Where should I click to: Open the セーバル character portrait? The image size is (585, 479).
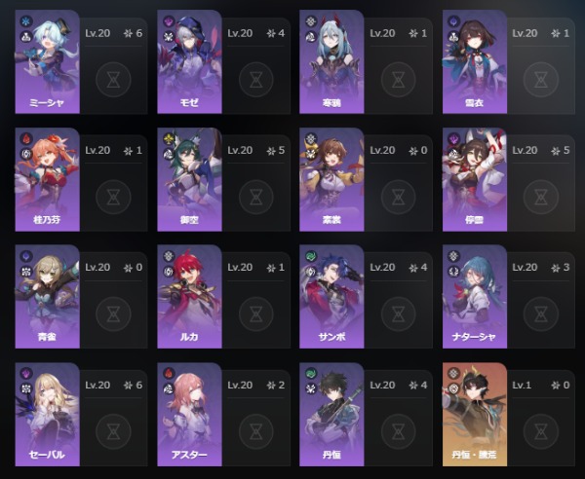coord(48,414)
